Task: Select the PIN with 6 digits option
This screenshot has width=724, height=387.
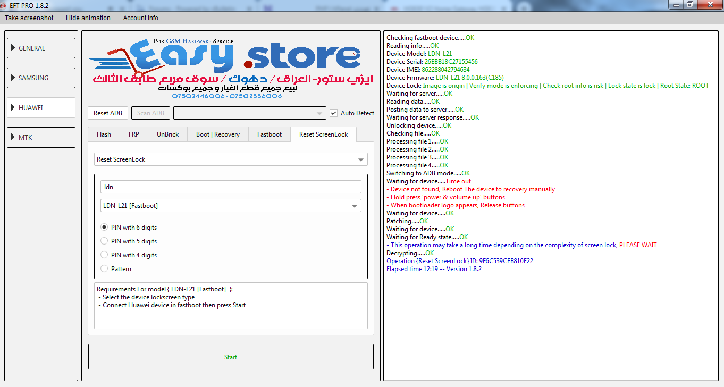Action: [x=129, y=228]
